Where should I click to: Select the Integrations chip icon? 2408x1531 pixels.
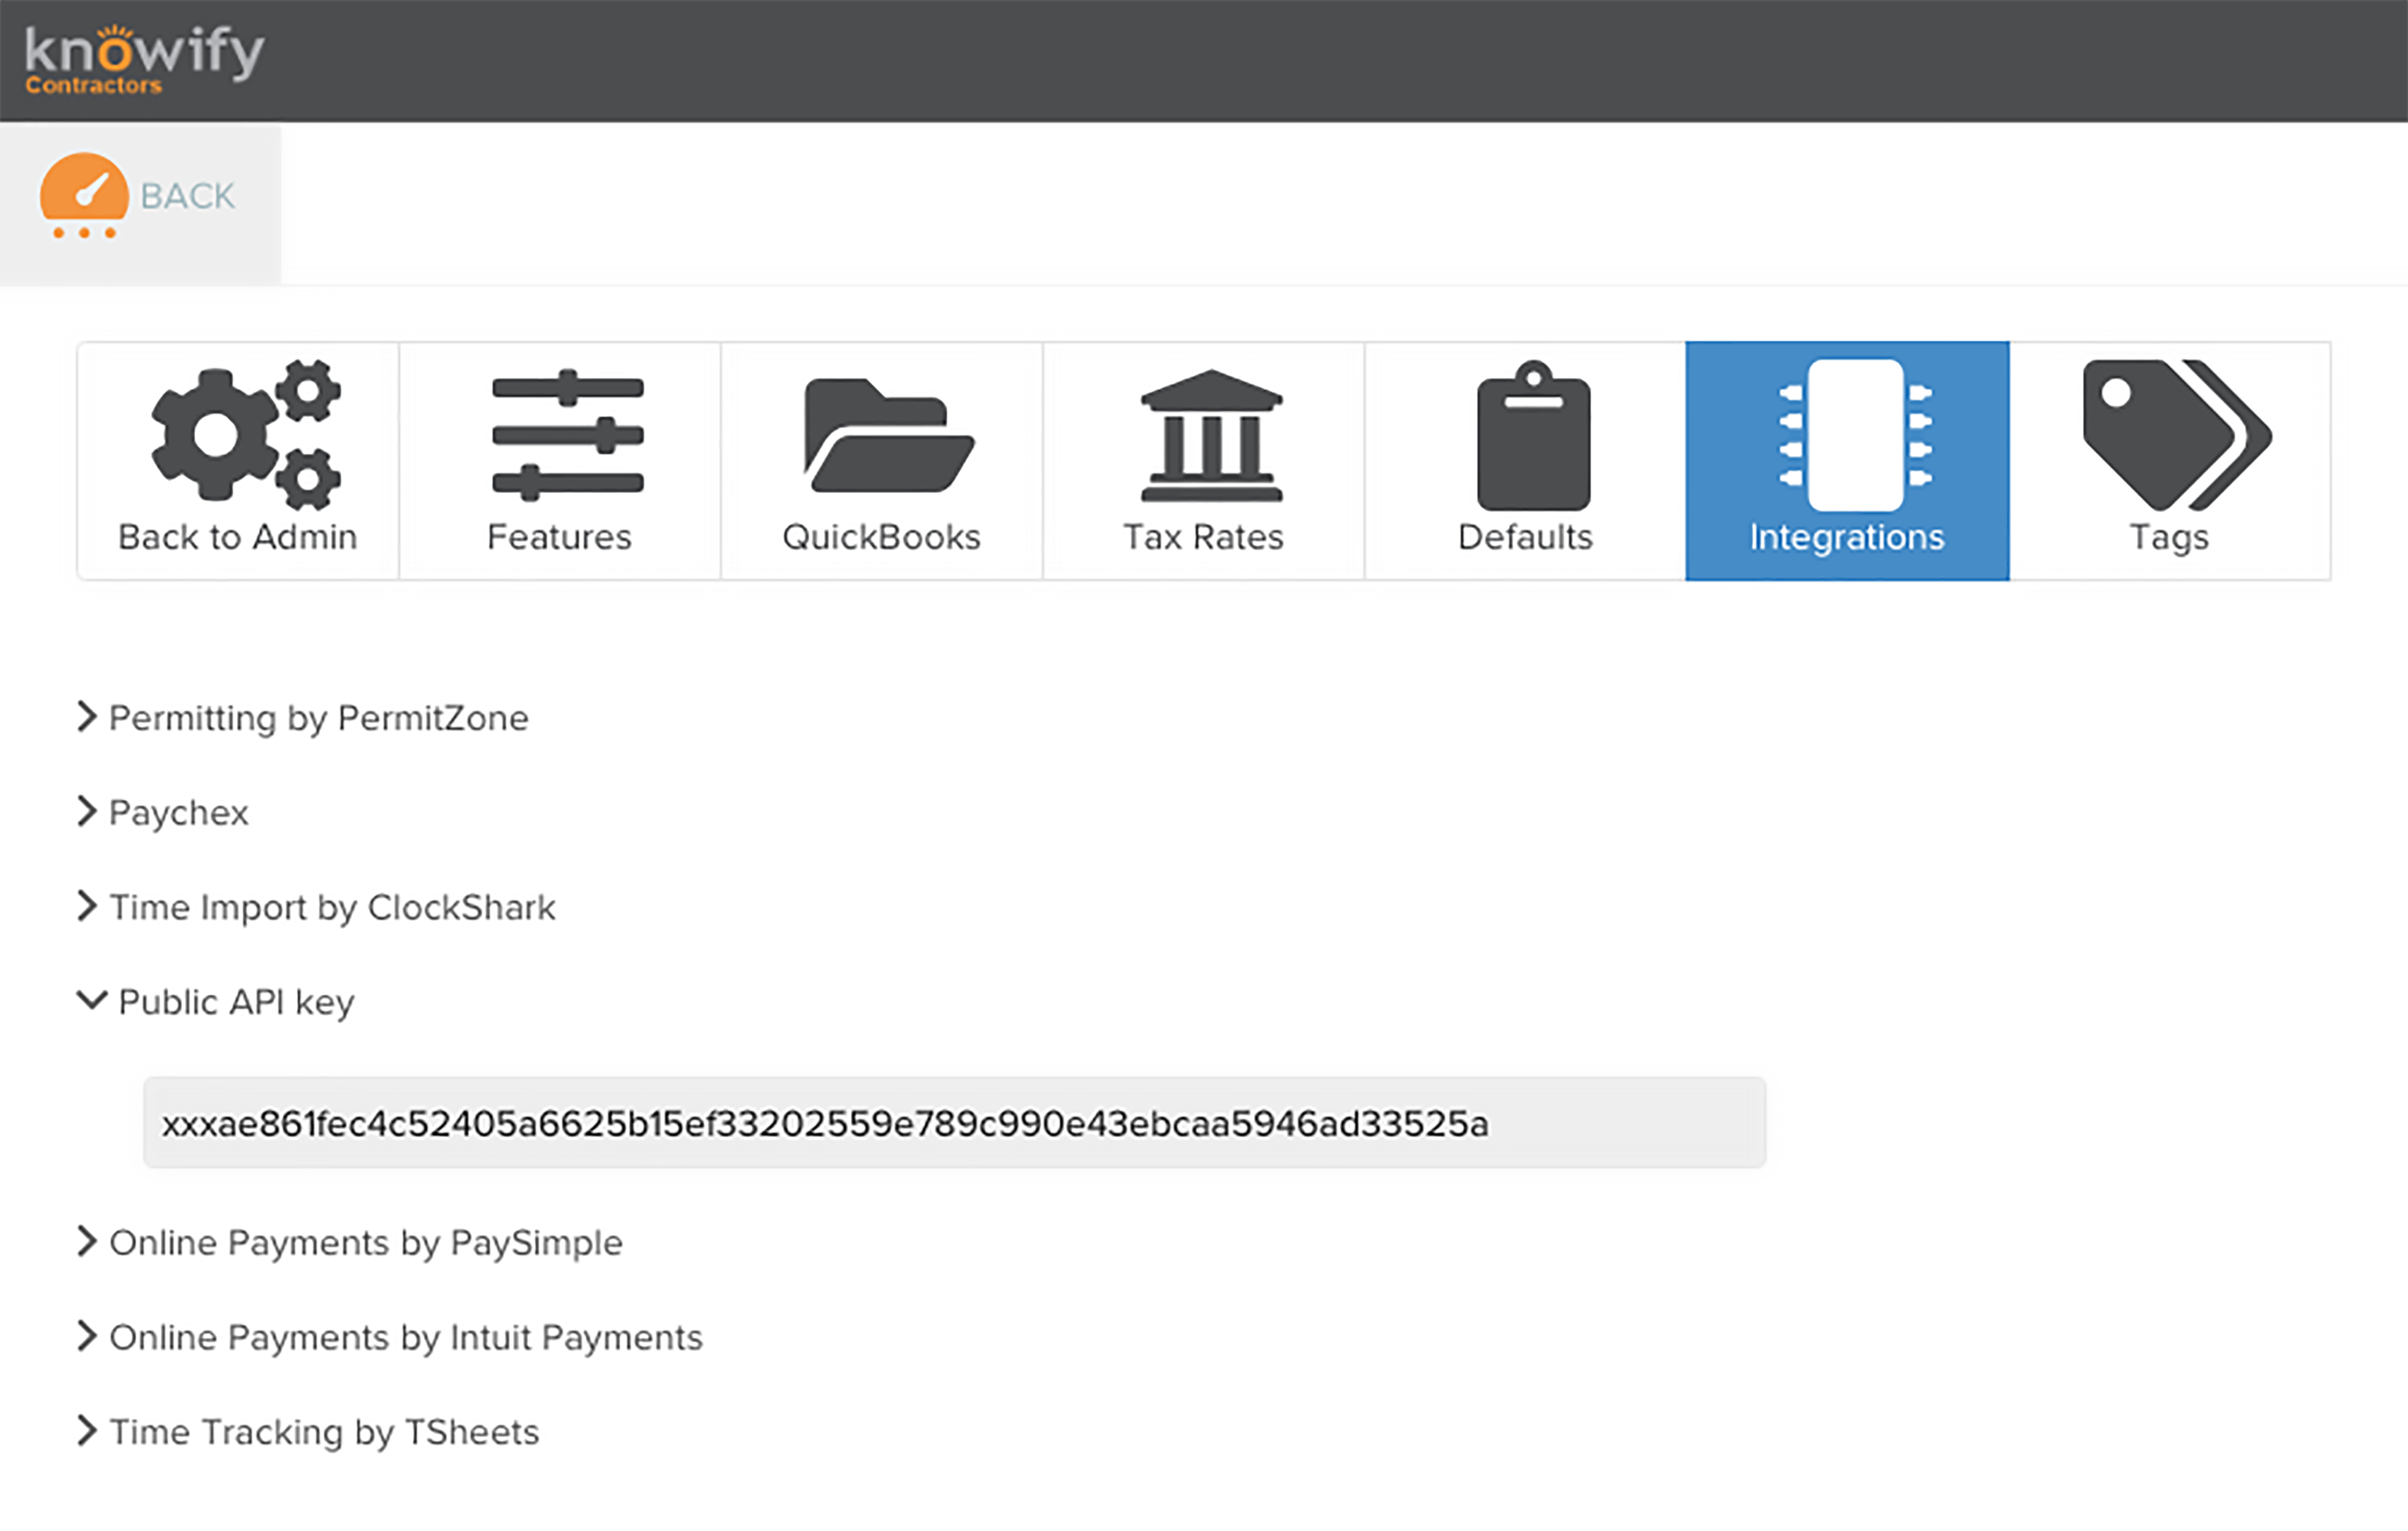[1855, 435]
